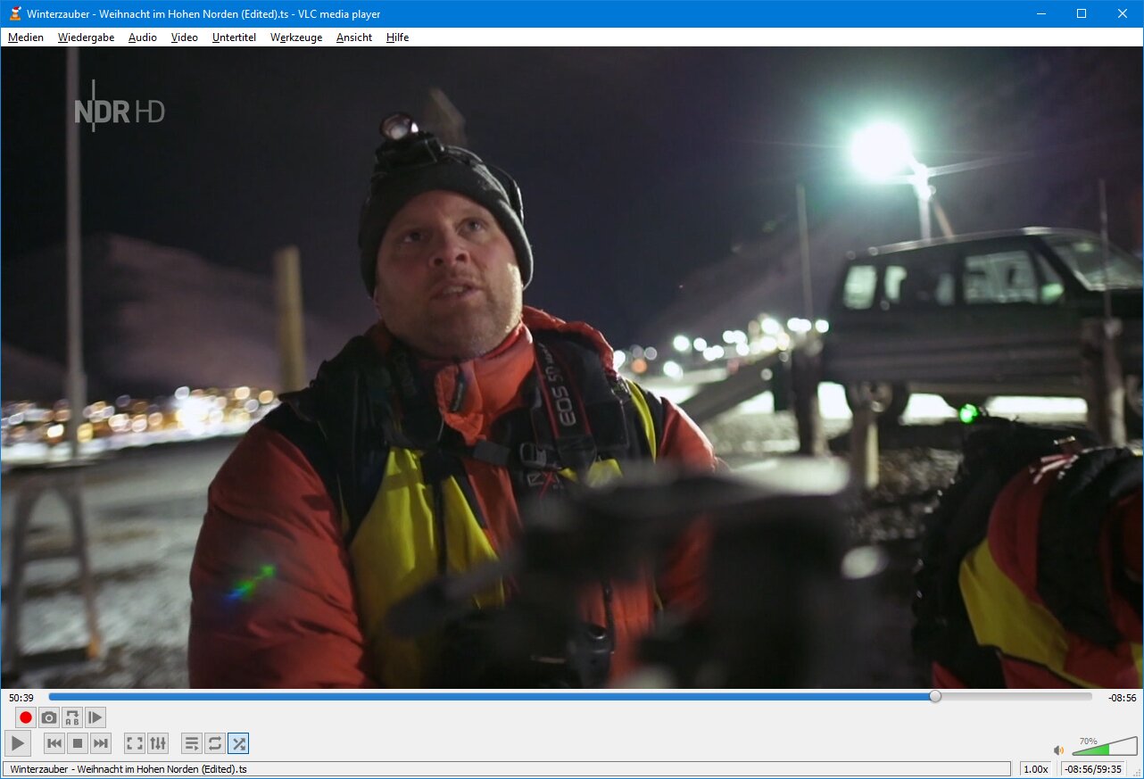Toggle fullscreen video mode
This screenshot has width=1144, height=779.
pos(134,743)
